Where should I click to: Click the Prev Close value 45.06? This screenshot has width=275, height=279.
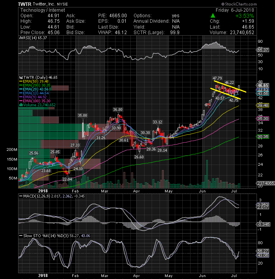pyautogui.click(x=53, y=33)
